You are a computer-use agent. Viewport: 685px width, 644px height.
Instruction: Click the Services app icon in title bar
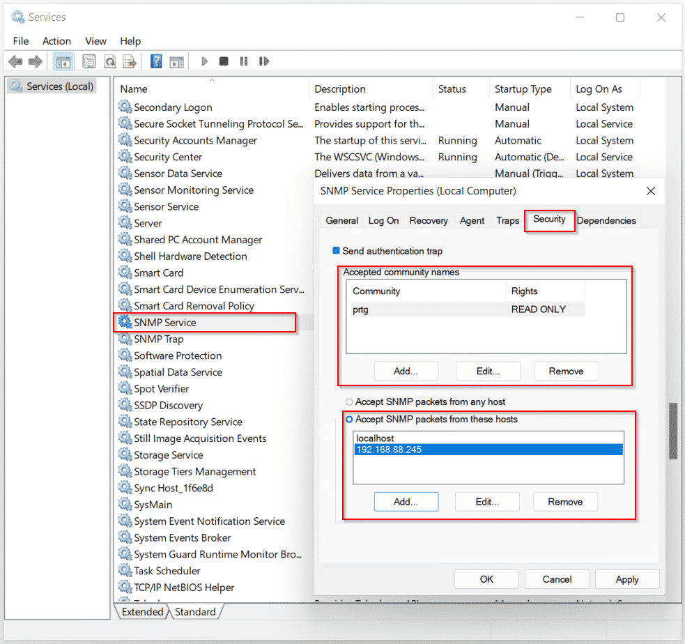pos(18,17)
